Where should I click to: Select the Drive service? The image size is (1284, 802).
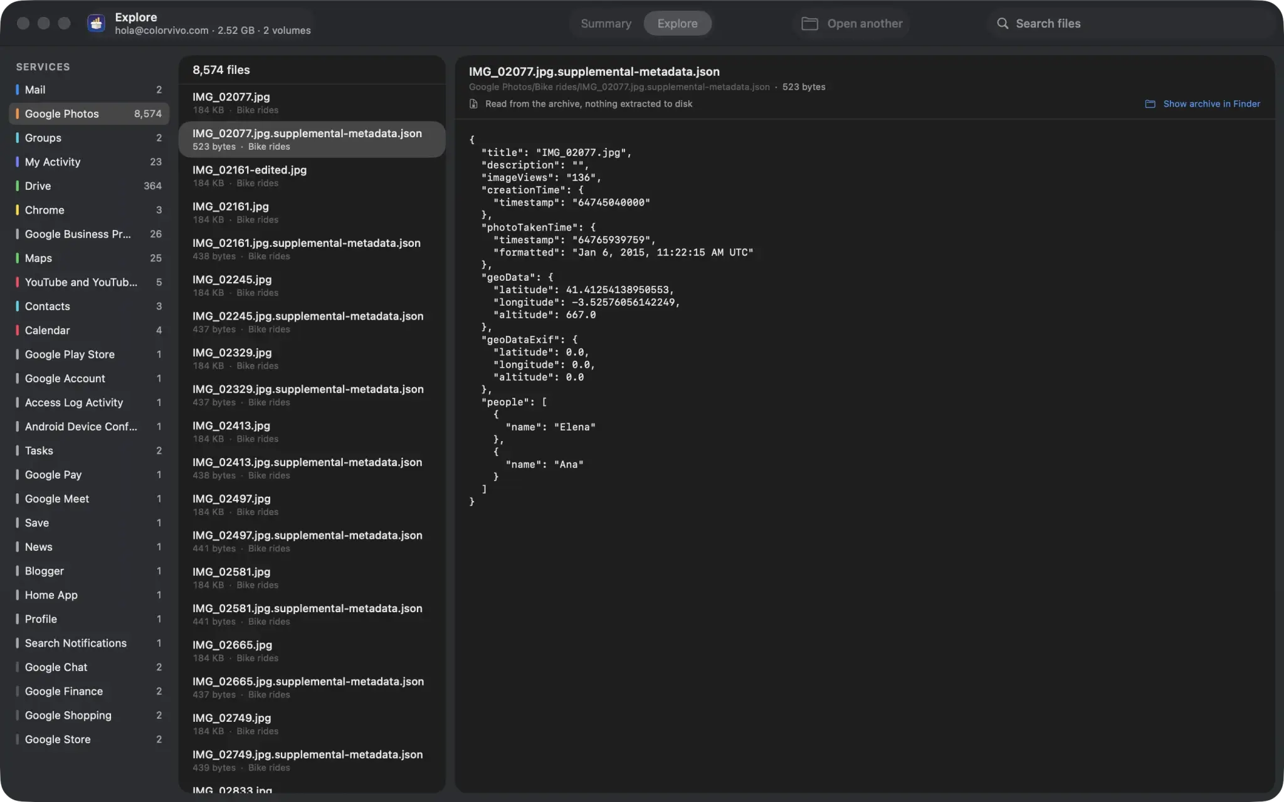89,186
